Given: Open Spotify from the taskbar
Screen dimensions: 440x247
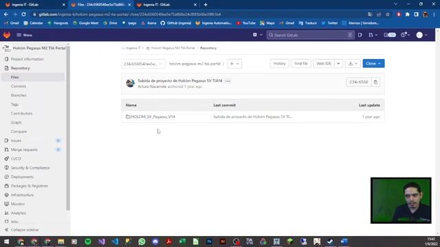Looking at the screenshot, I should pos(88,242).
